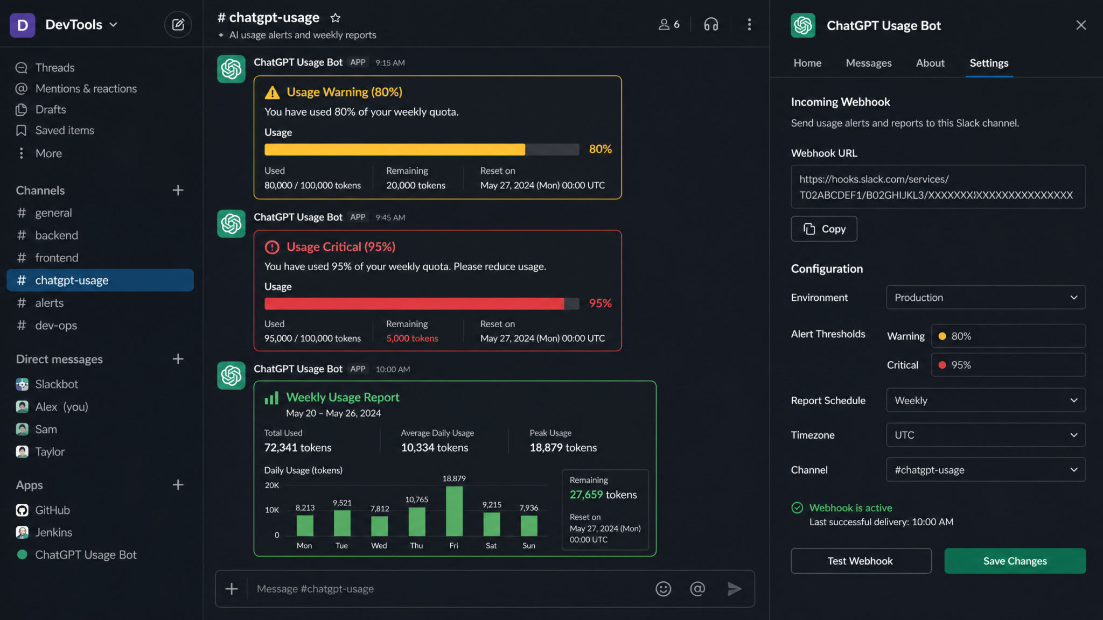Image resolution: width=1103 pixels, height=620 pixels.
Task: Click the bot avatar on the 10:00 AM message
Action: (231, 376)
